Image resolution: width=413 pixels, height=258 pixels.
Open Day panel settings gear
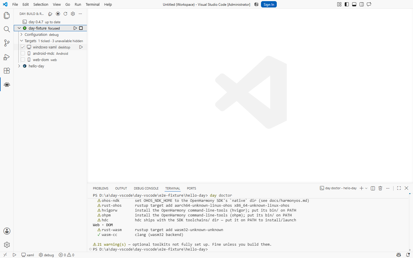tap(73, 14)
